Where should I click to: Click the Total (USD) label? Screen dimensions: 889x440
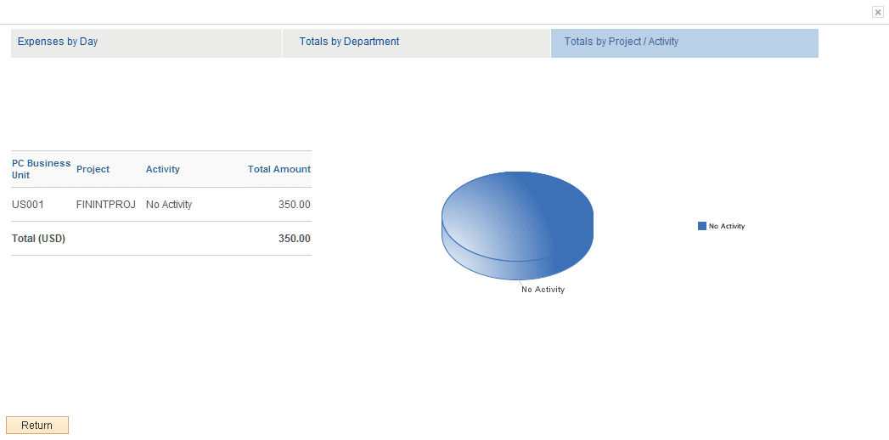[x=38, y=239]
